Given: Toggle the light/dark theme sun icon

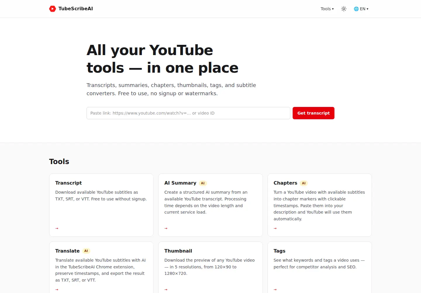Looking at the screenshot, I should (x=344, y=9).
